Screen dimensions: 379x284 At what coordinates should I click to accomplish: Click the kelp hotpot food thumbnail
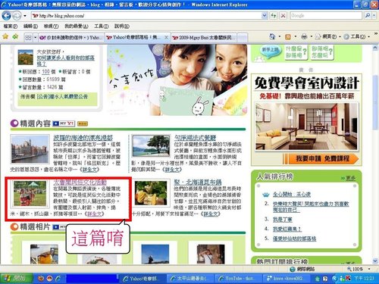(x=151, y=193)
